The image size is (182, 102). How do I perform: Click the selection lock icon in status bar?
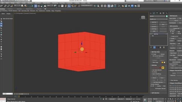click(x=103, y=99)
